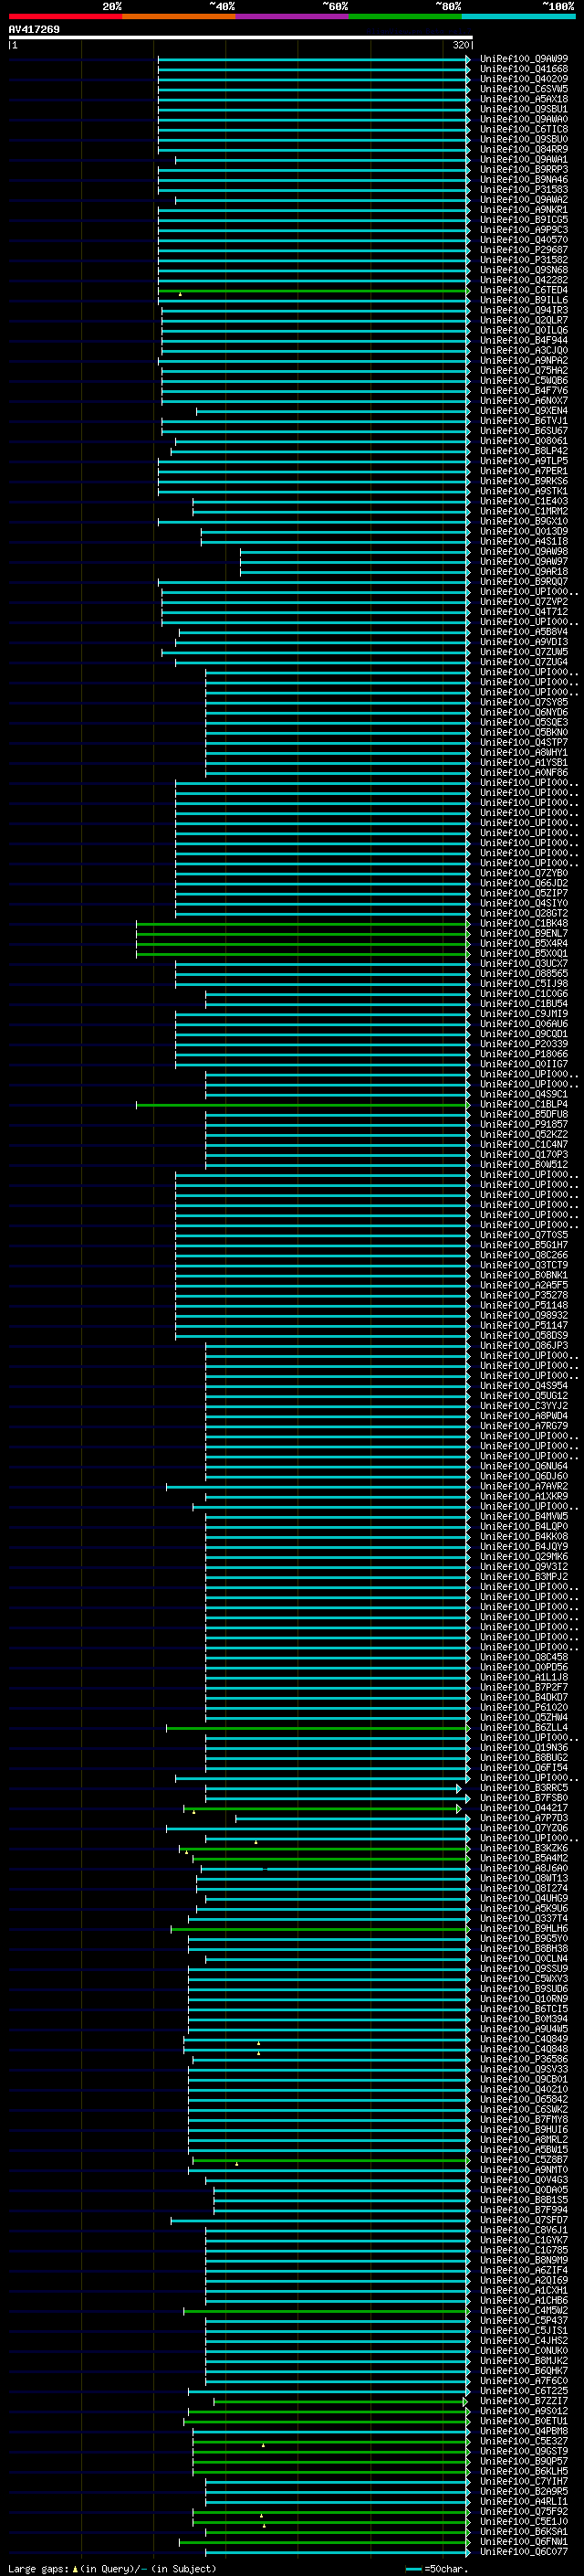584x2576 pixels.
Task: Click the UniRef100_P51147 label
Action: [524, 1326]
